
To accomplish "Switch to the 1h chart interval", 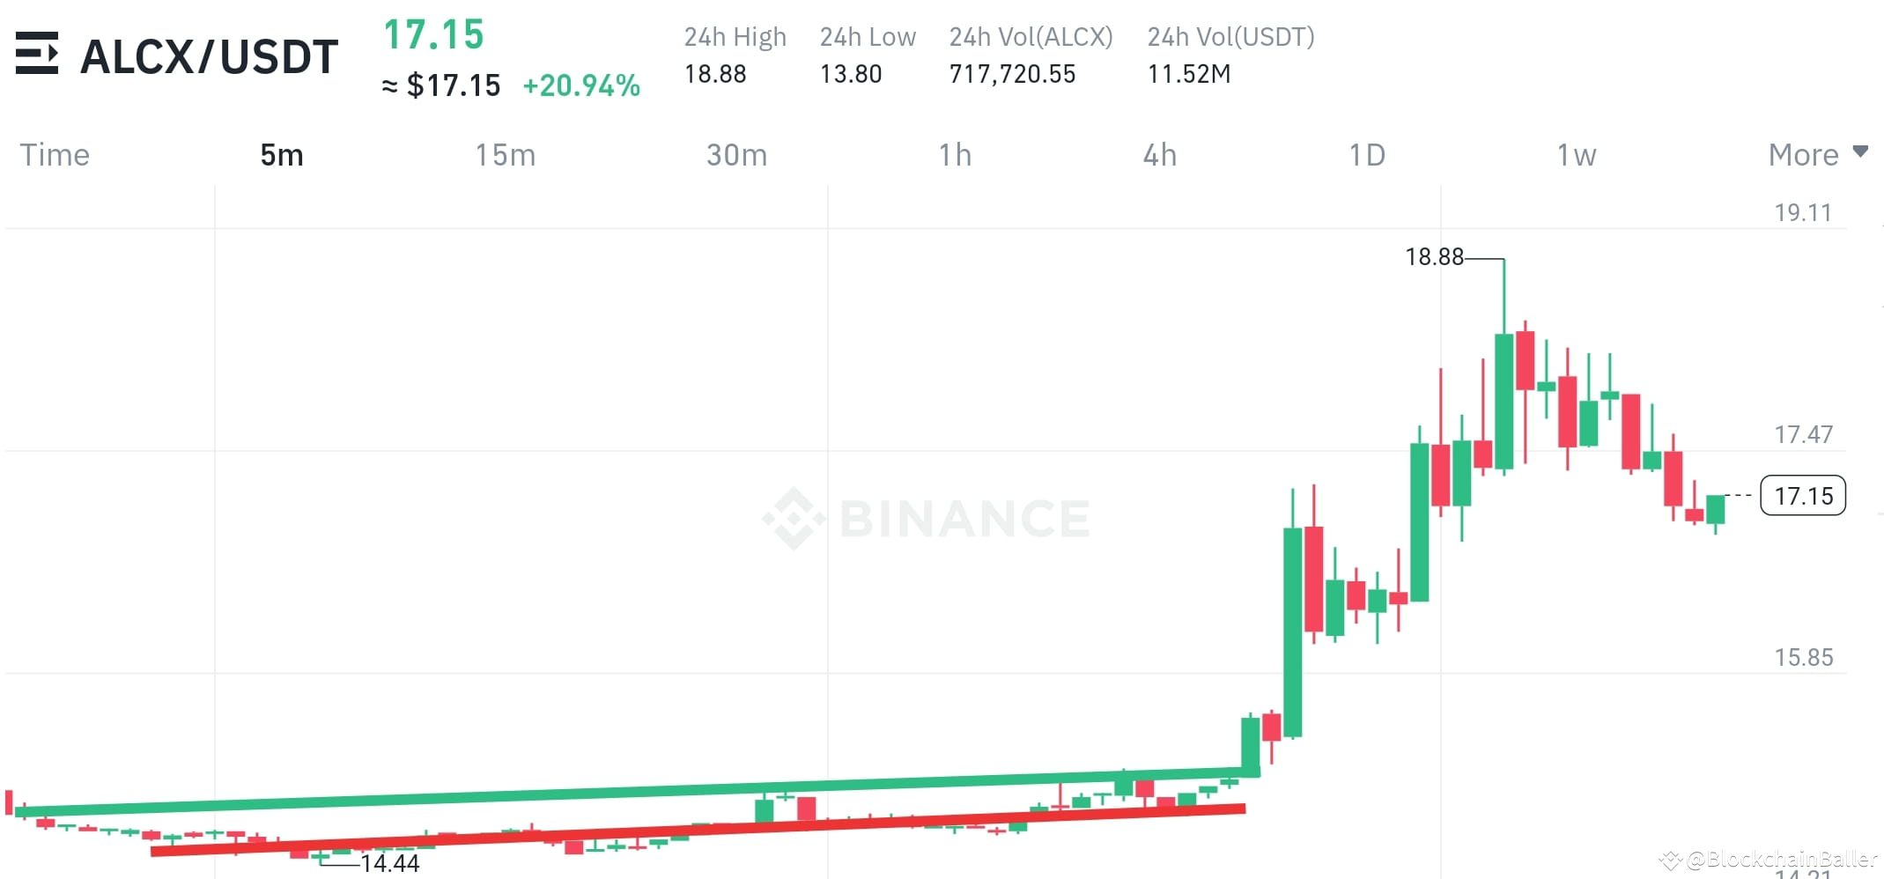I will 955,154.
